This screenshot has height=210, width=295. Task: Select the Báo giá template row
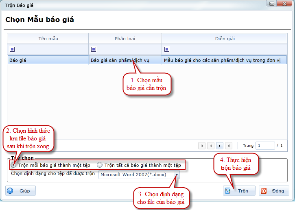point(48,60)
